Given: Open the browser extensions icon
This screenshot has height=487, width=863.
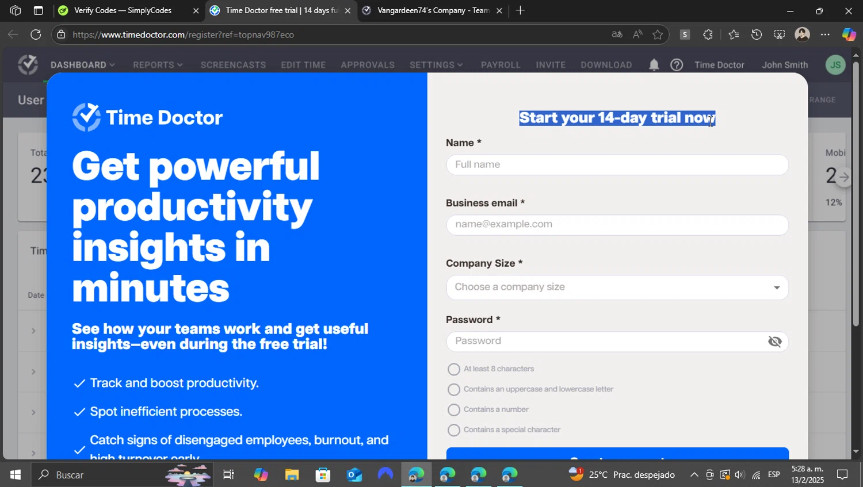Looking at the screenshot, I should (x=708, y=34).
